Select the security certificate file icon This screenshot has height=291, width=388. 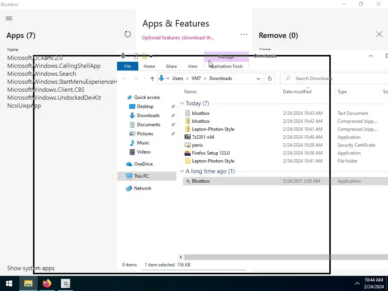click(x=188, y=145)
